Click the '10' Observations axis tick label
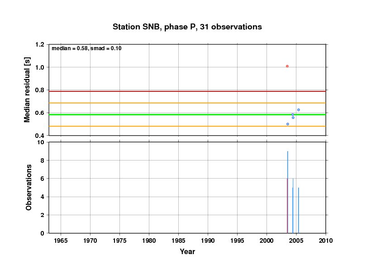This screenshot has width=381, height=269. tap(41, 142)
